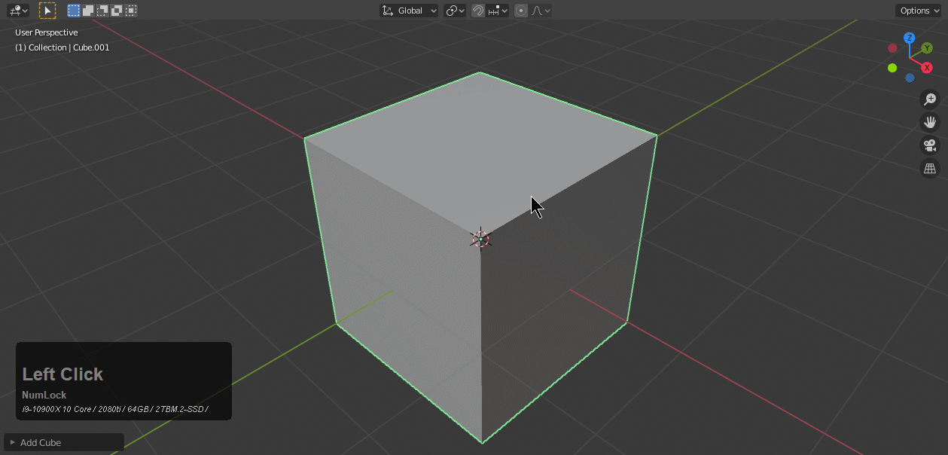Select the extend selection mode icon
This screenshot has height=455, width=948.
(87, 10)
